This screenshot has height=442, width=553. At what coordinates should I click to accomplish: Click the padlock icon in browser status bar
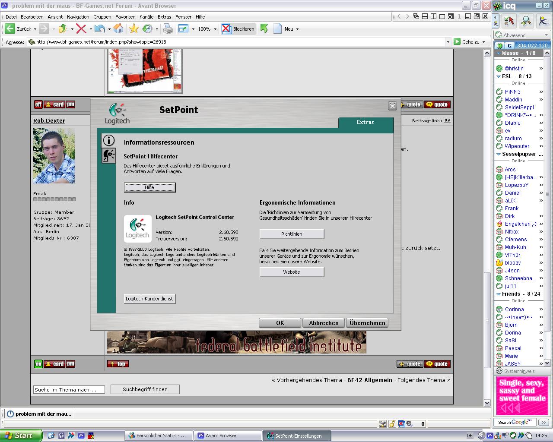click(392, 424)
